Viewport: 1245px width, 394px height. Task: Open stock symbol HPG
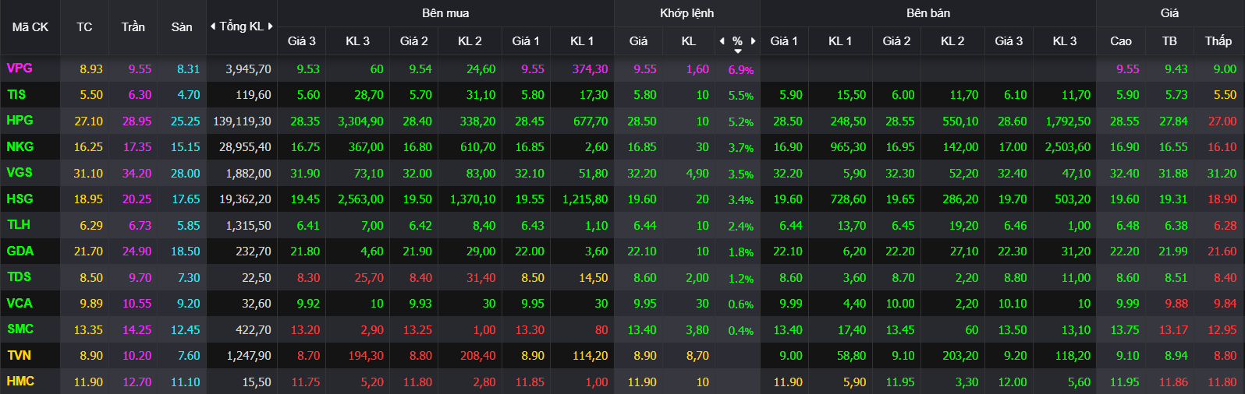click(20, 121)
